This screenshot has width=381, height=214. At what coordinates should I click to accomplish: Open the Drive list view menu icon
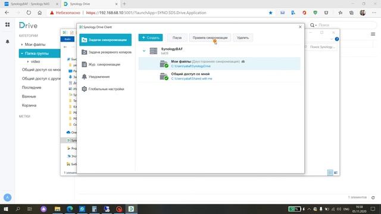click(373, 34)
